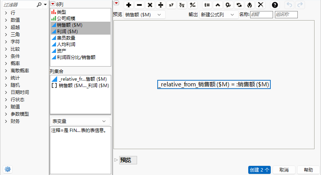Click the loop-shaped formula toolbar icon
321x175 pixels.
click(x=228, y=5)
